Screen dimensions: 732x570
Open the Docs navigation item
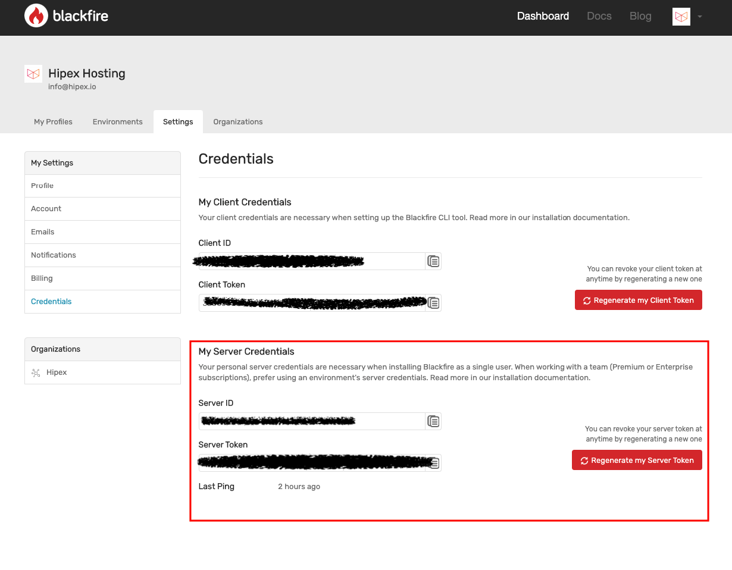pyautogui.click(x=599, y=16)
